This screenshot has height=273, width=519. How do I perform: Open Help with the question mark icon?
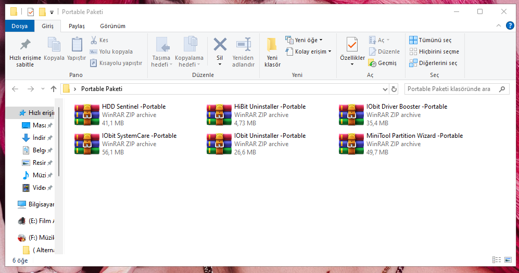(510, 25)
